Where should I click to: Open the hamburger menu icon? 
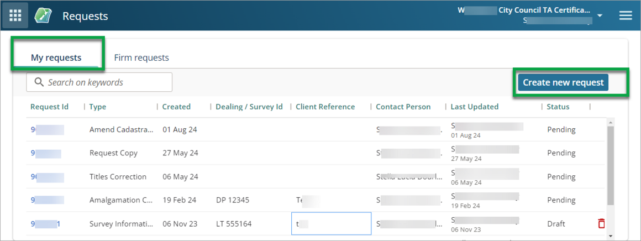coord(625,15)
